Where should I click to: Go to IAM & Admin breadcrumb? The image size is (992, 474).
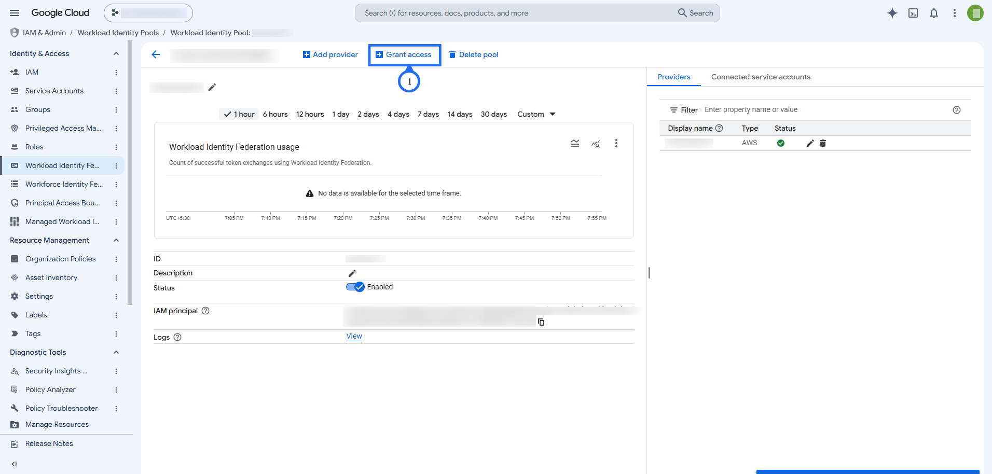[44, 33]
